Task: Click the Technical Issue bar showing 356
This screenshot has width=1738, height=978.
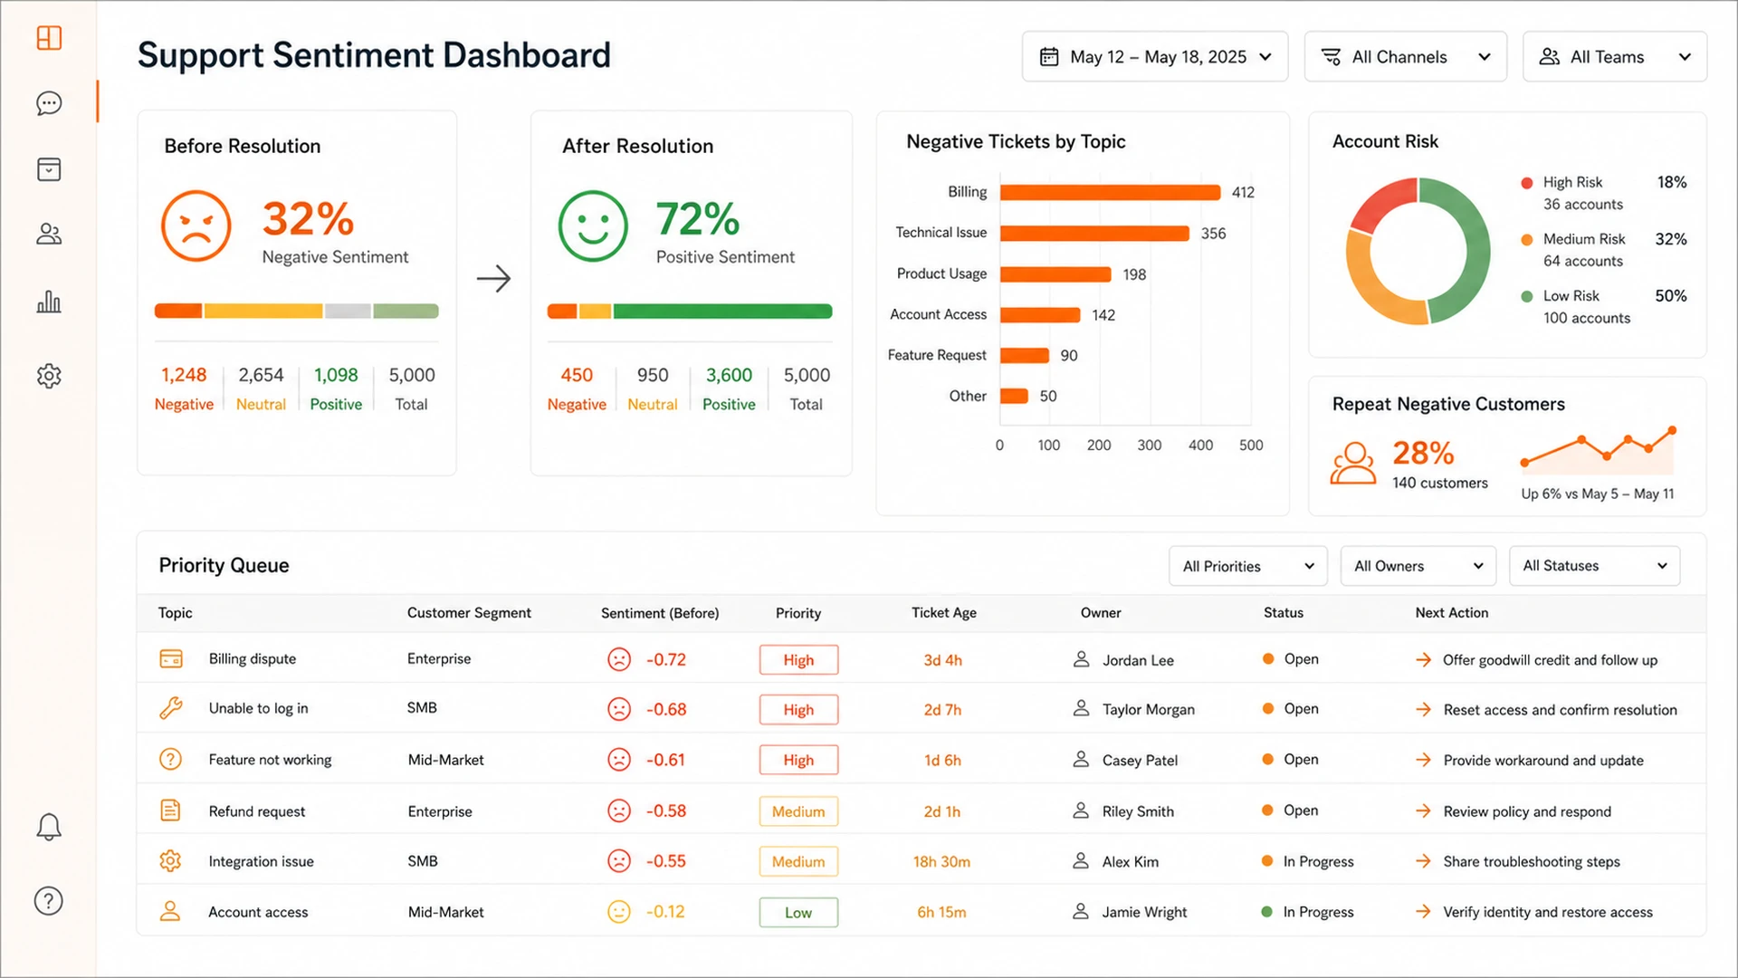Action: 1094,234
